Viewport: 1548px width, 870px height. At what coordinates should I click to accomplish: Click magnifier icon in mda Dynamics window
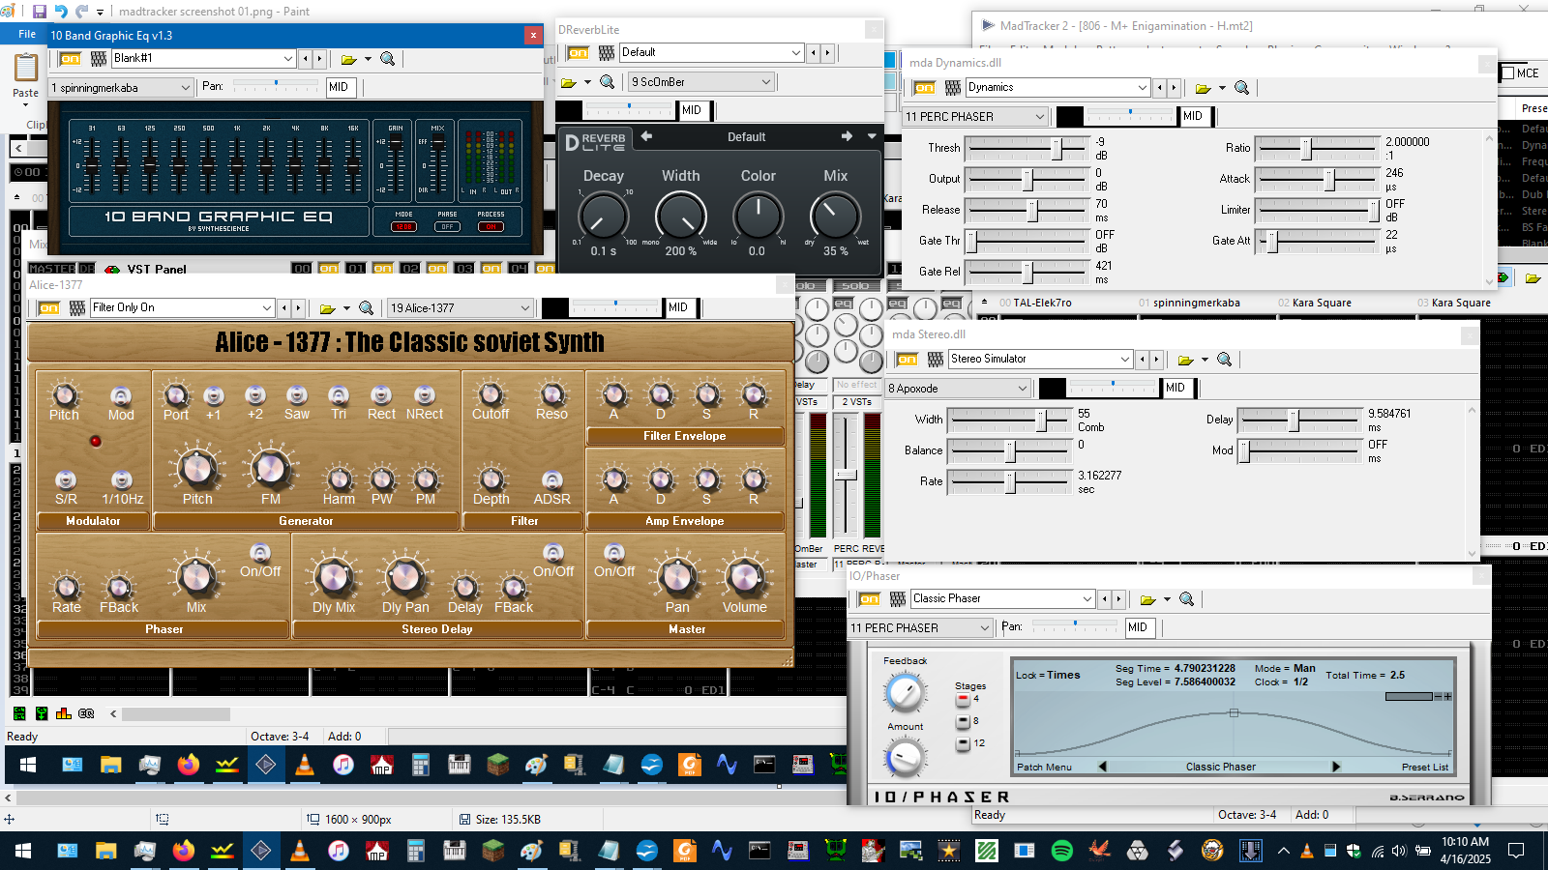(1242, 88)
